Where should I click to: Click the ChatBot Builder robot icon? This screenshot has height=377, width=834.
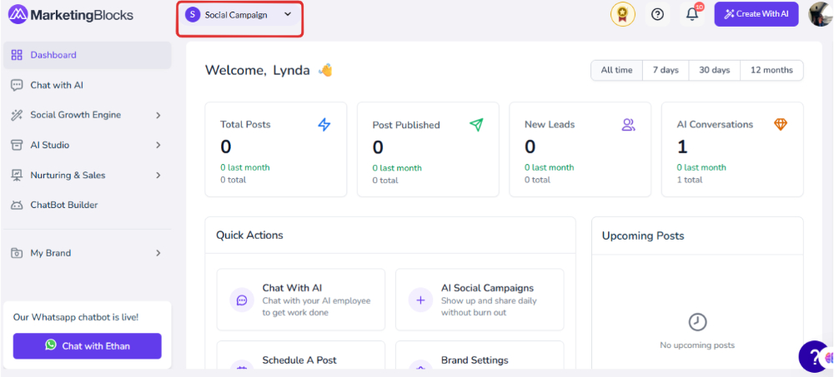(17, 205)
